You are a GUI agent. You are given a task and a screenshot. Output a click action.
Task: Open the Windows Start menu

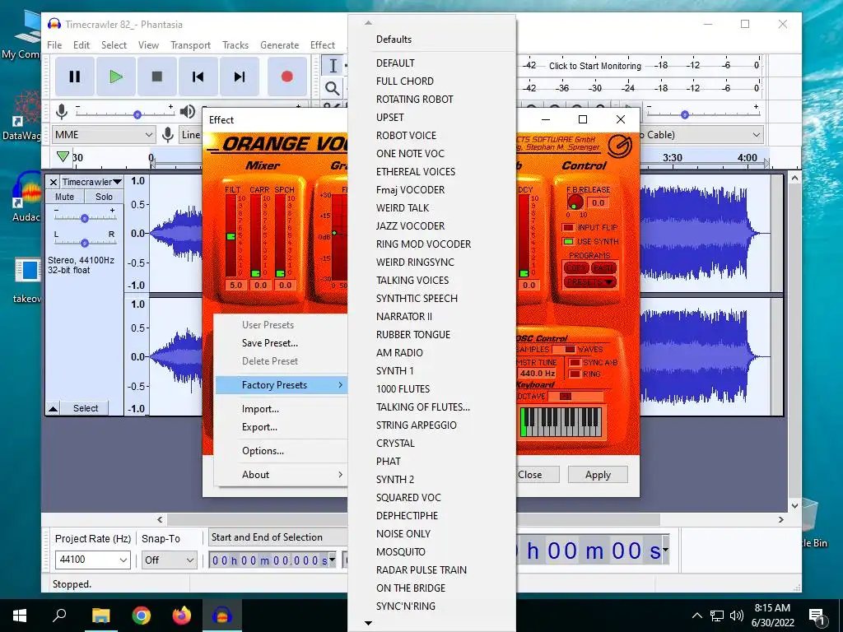(20, 616)
